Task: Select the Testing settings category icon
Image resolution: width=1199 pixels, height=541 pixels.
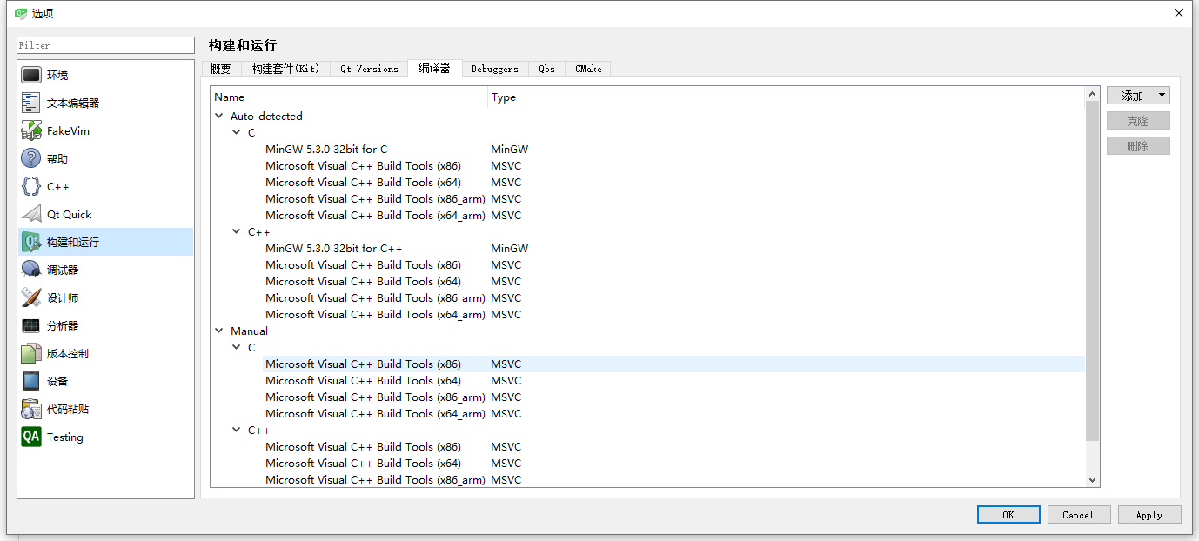Action: 30,437
